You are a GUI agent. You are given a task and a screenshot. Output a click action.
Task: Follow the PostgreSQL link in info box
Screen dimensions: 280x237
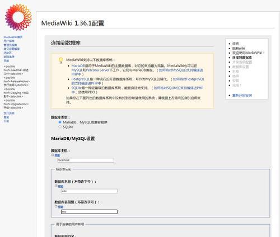pos(81,79)
